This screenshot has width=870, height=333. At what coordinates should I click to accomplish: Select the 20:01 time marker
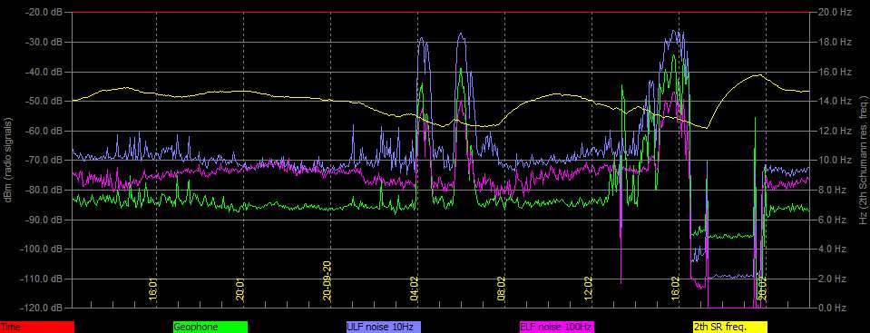(240, 289)
